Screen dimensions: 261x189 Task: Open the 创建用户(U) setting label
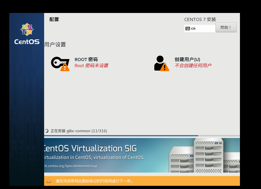coord(187,59)
